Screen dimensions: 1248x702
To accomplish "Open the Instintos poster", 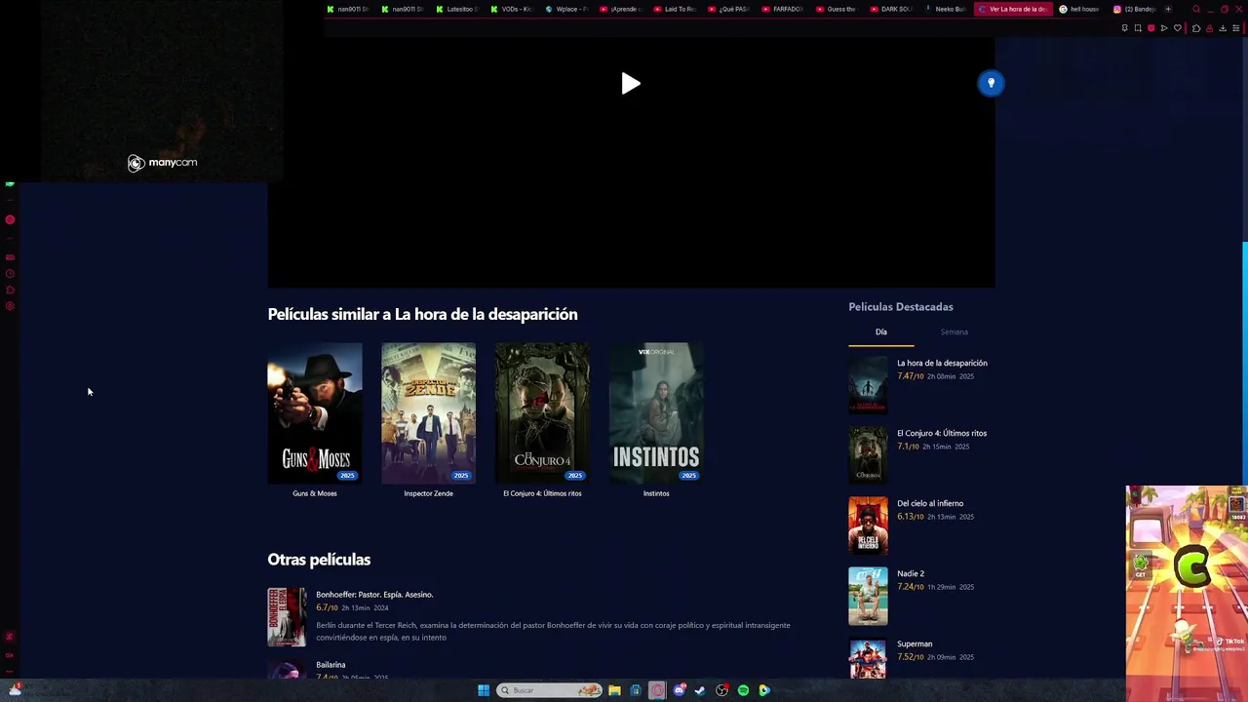I will click(x=656, y=412).
